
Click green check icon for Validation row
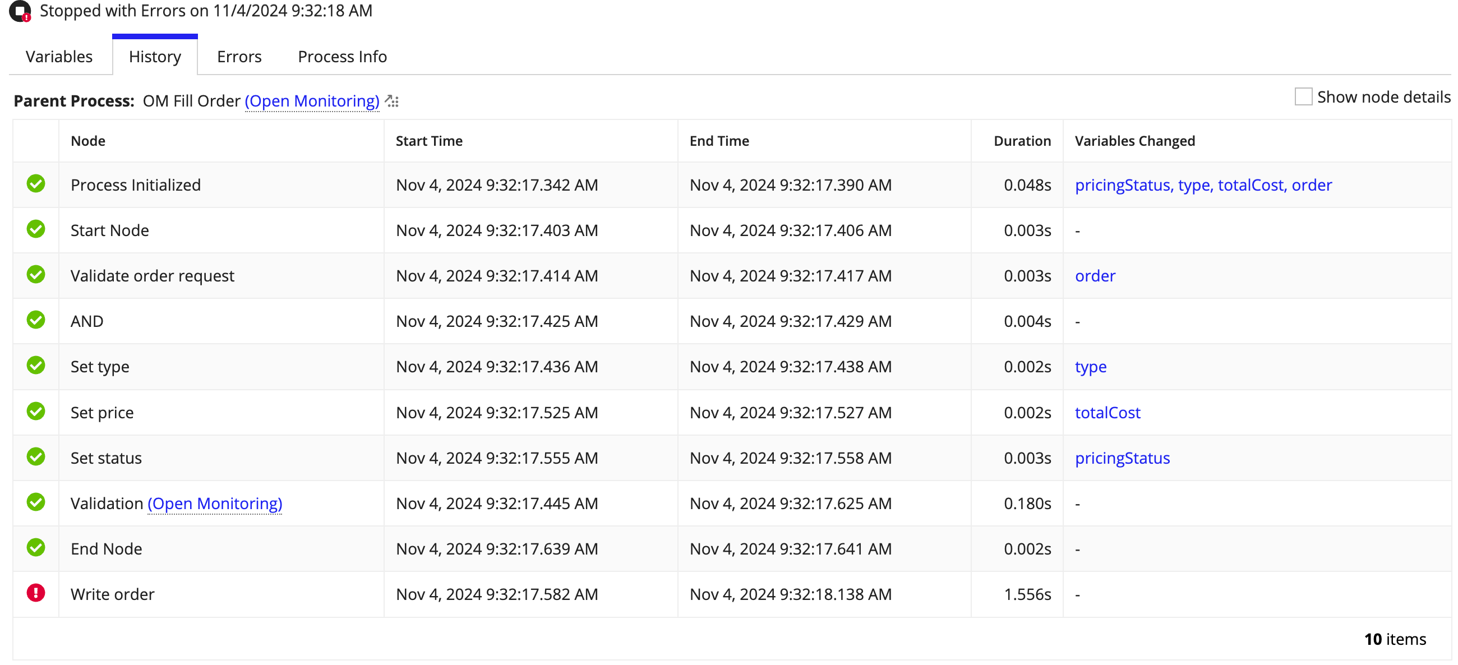coord(36,502)
